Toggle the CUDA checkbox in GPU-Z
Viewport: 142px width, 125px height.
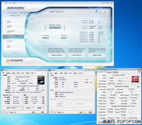[x=115, y=118]
